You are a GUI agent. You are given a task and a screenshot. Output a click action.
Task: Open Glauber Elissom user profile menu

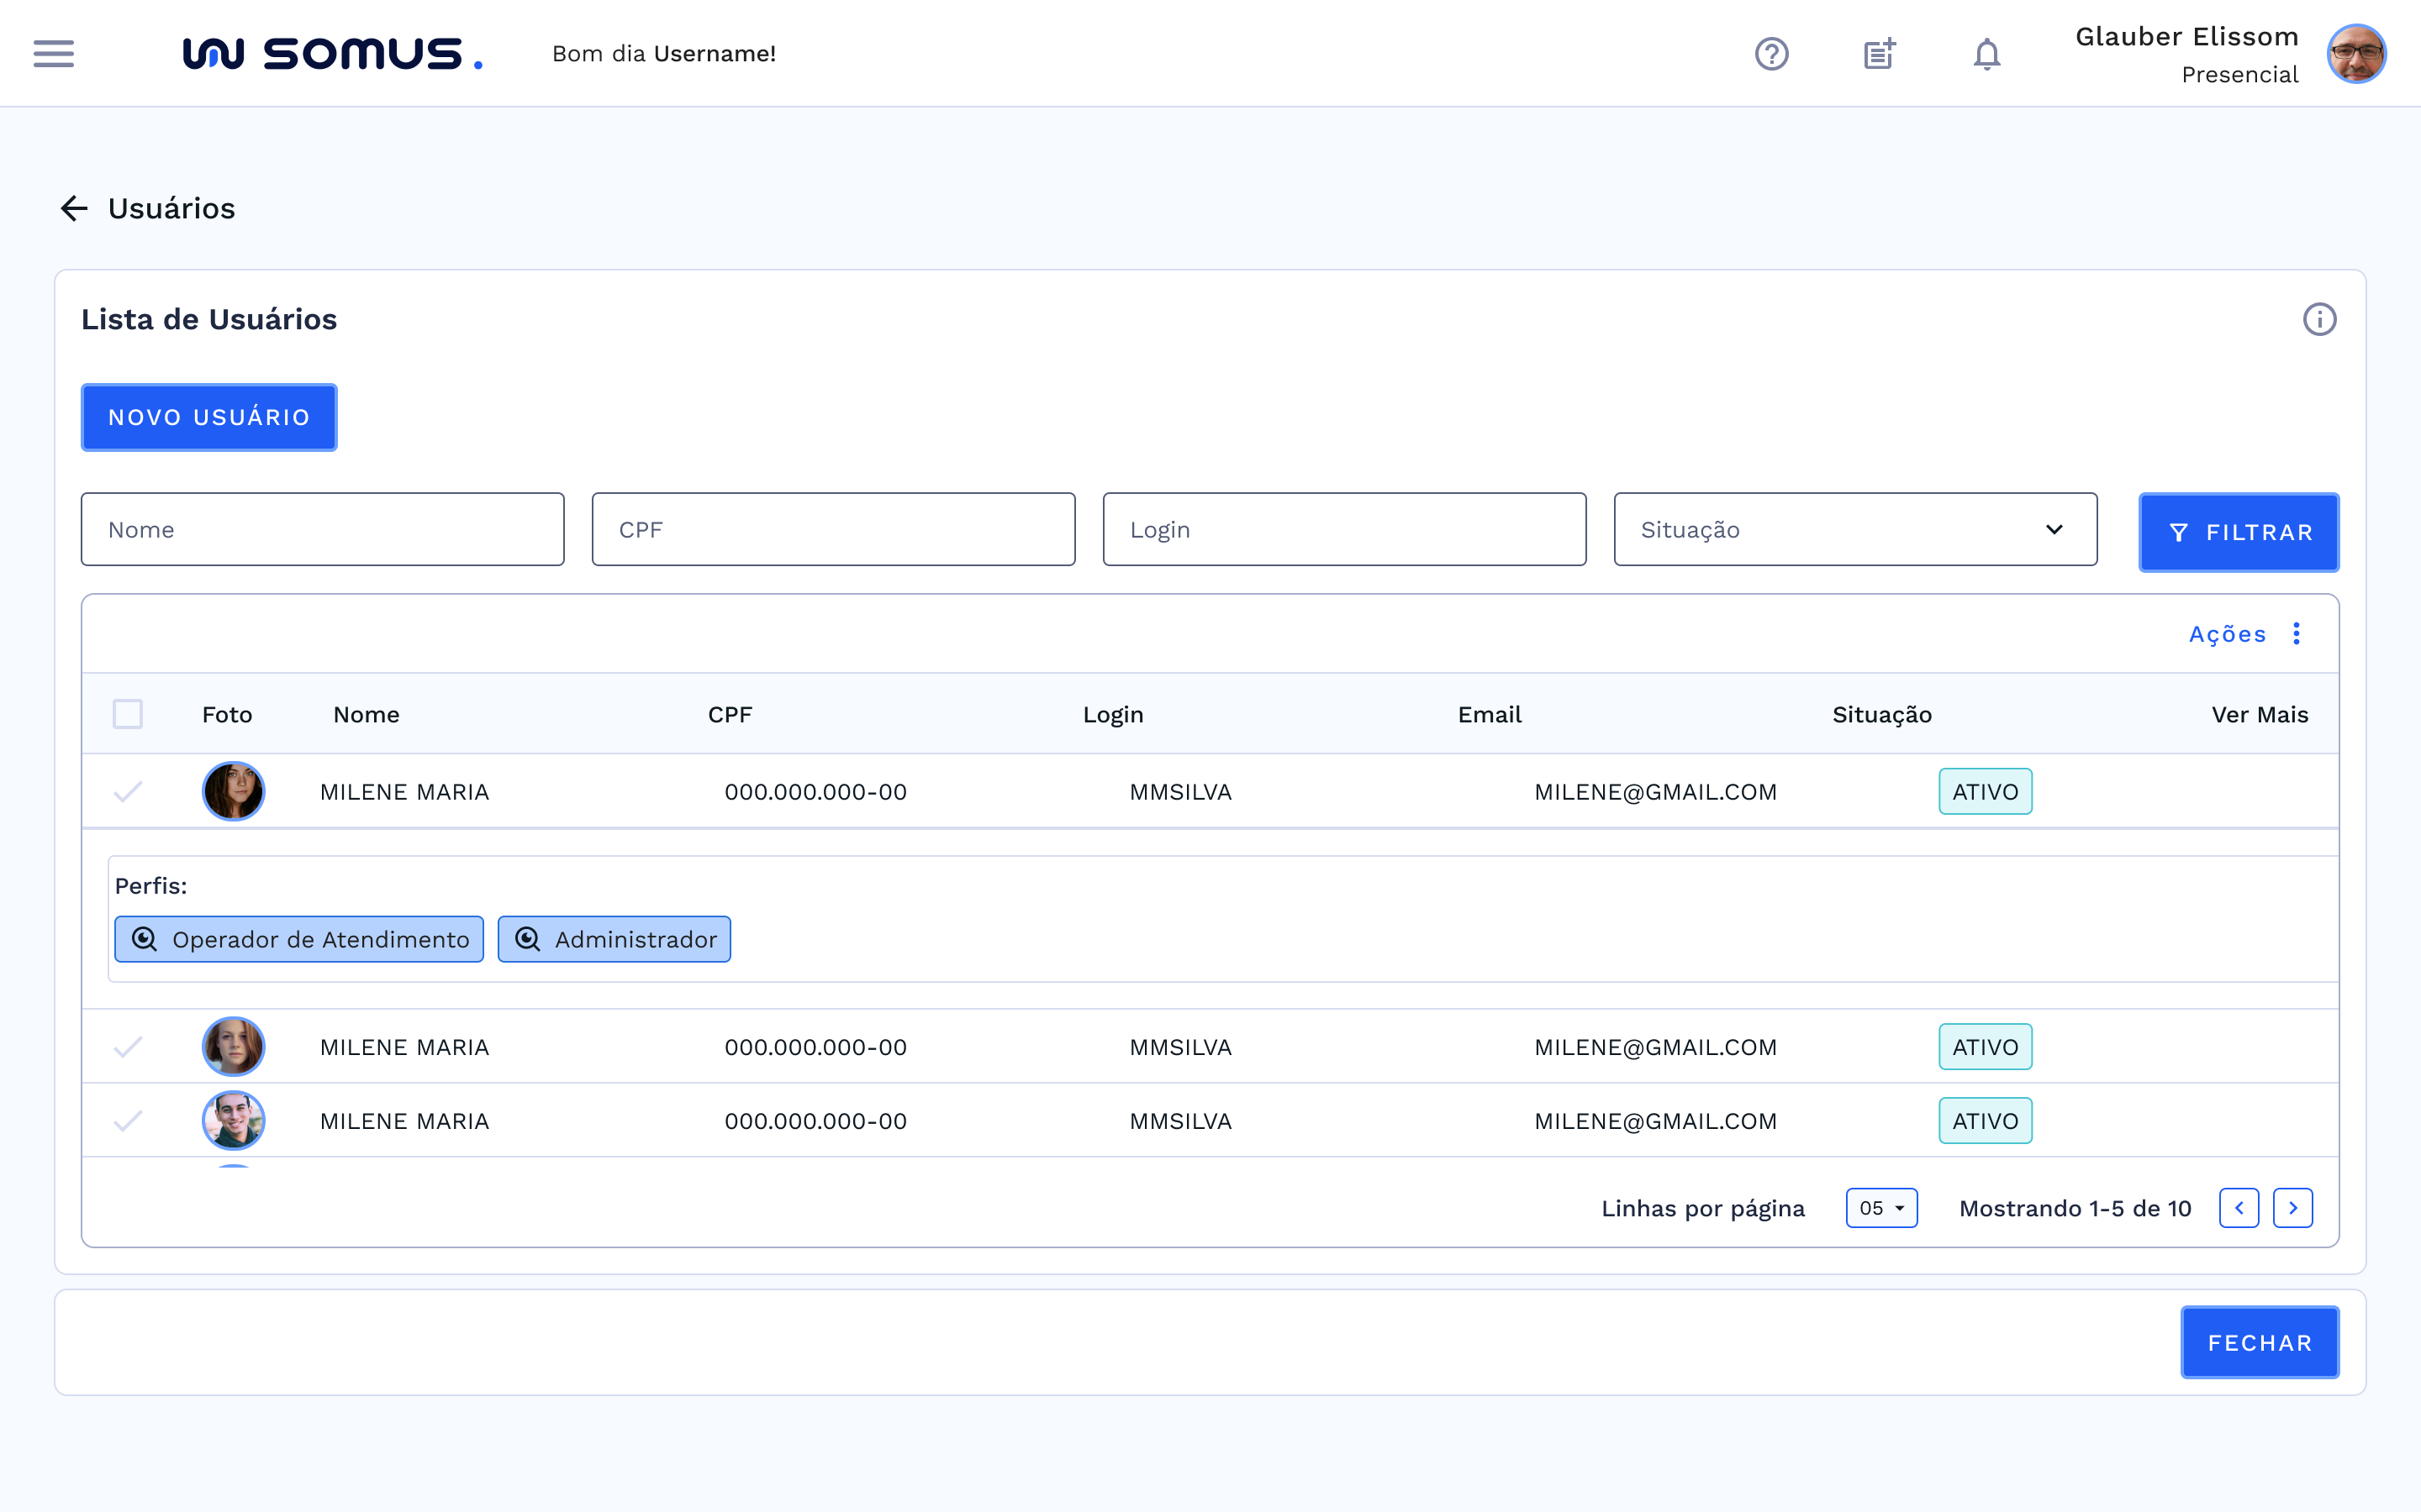coord(2355,54)
